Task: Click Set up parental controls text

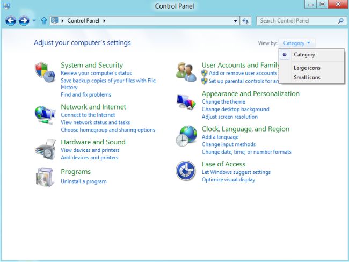Action: click(244, 81)
